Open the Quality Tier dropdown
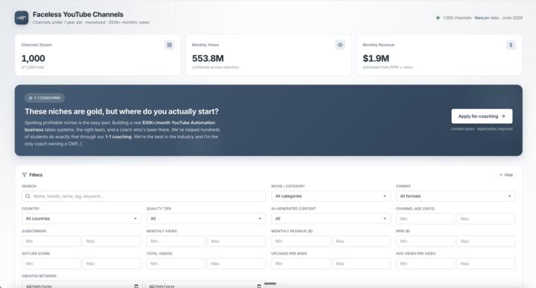The height and width of the screenshot is (288, 536). (206, 219)
